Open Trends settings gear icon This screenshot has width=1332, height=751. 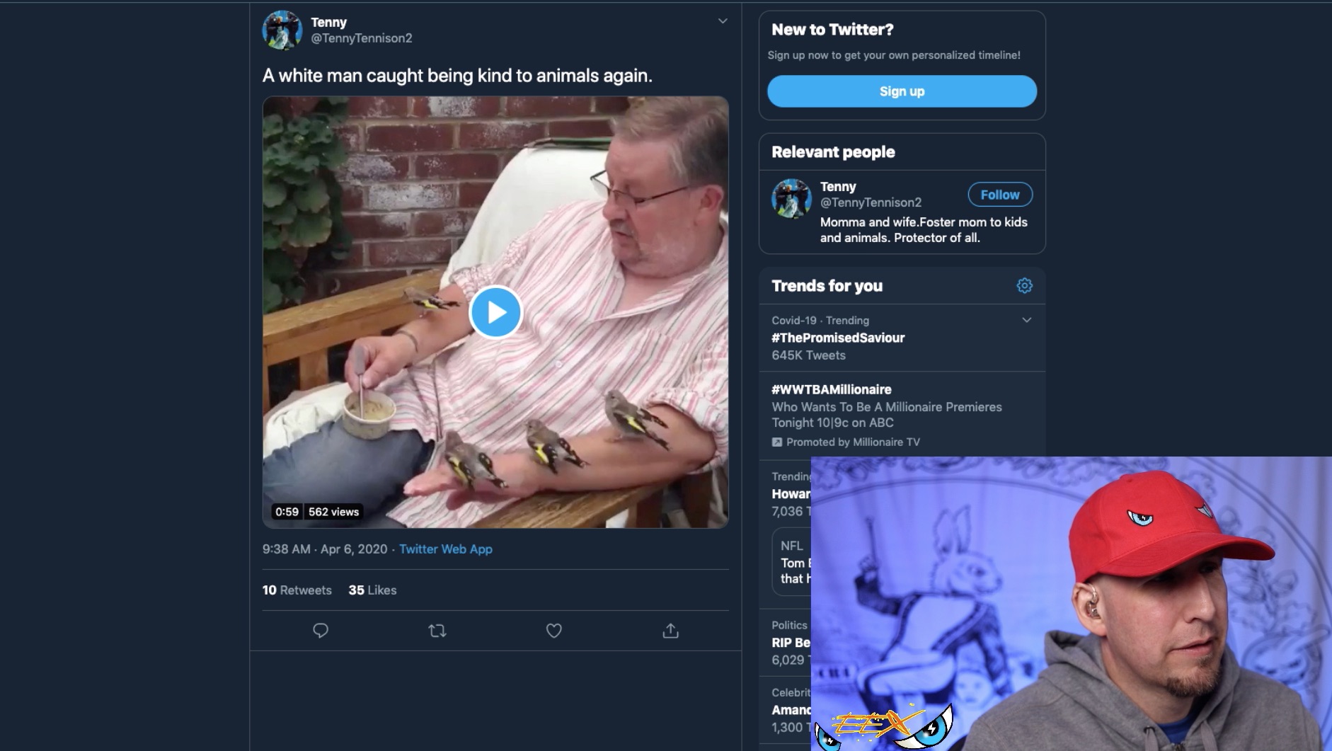1024,286
